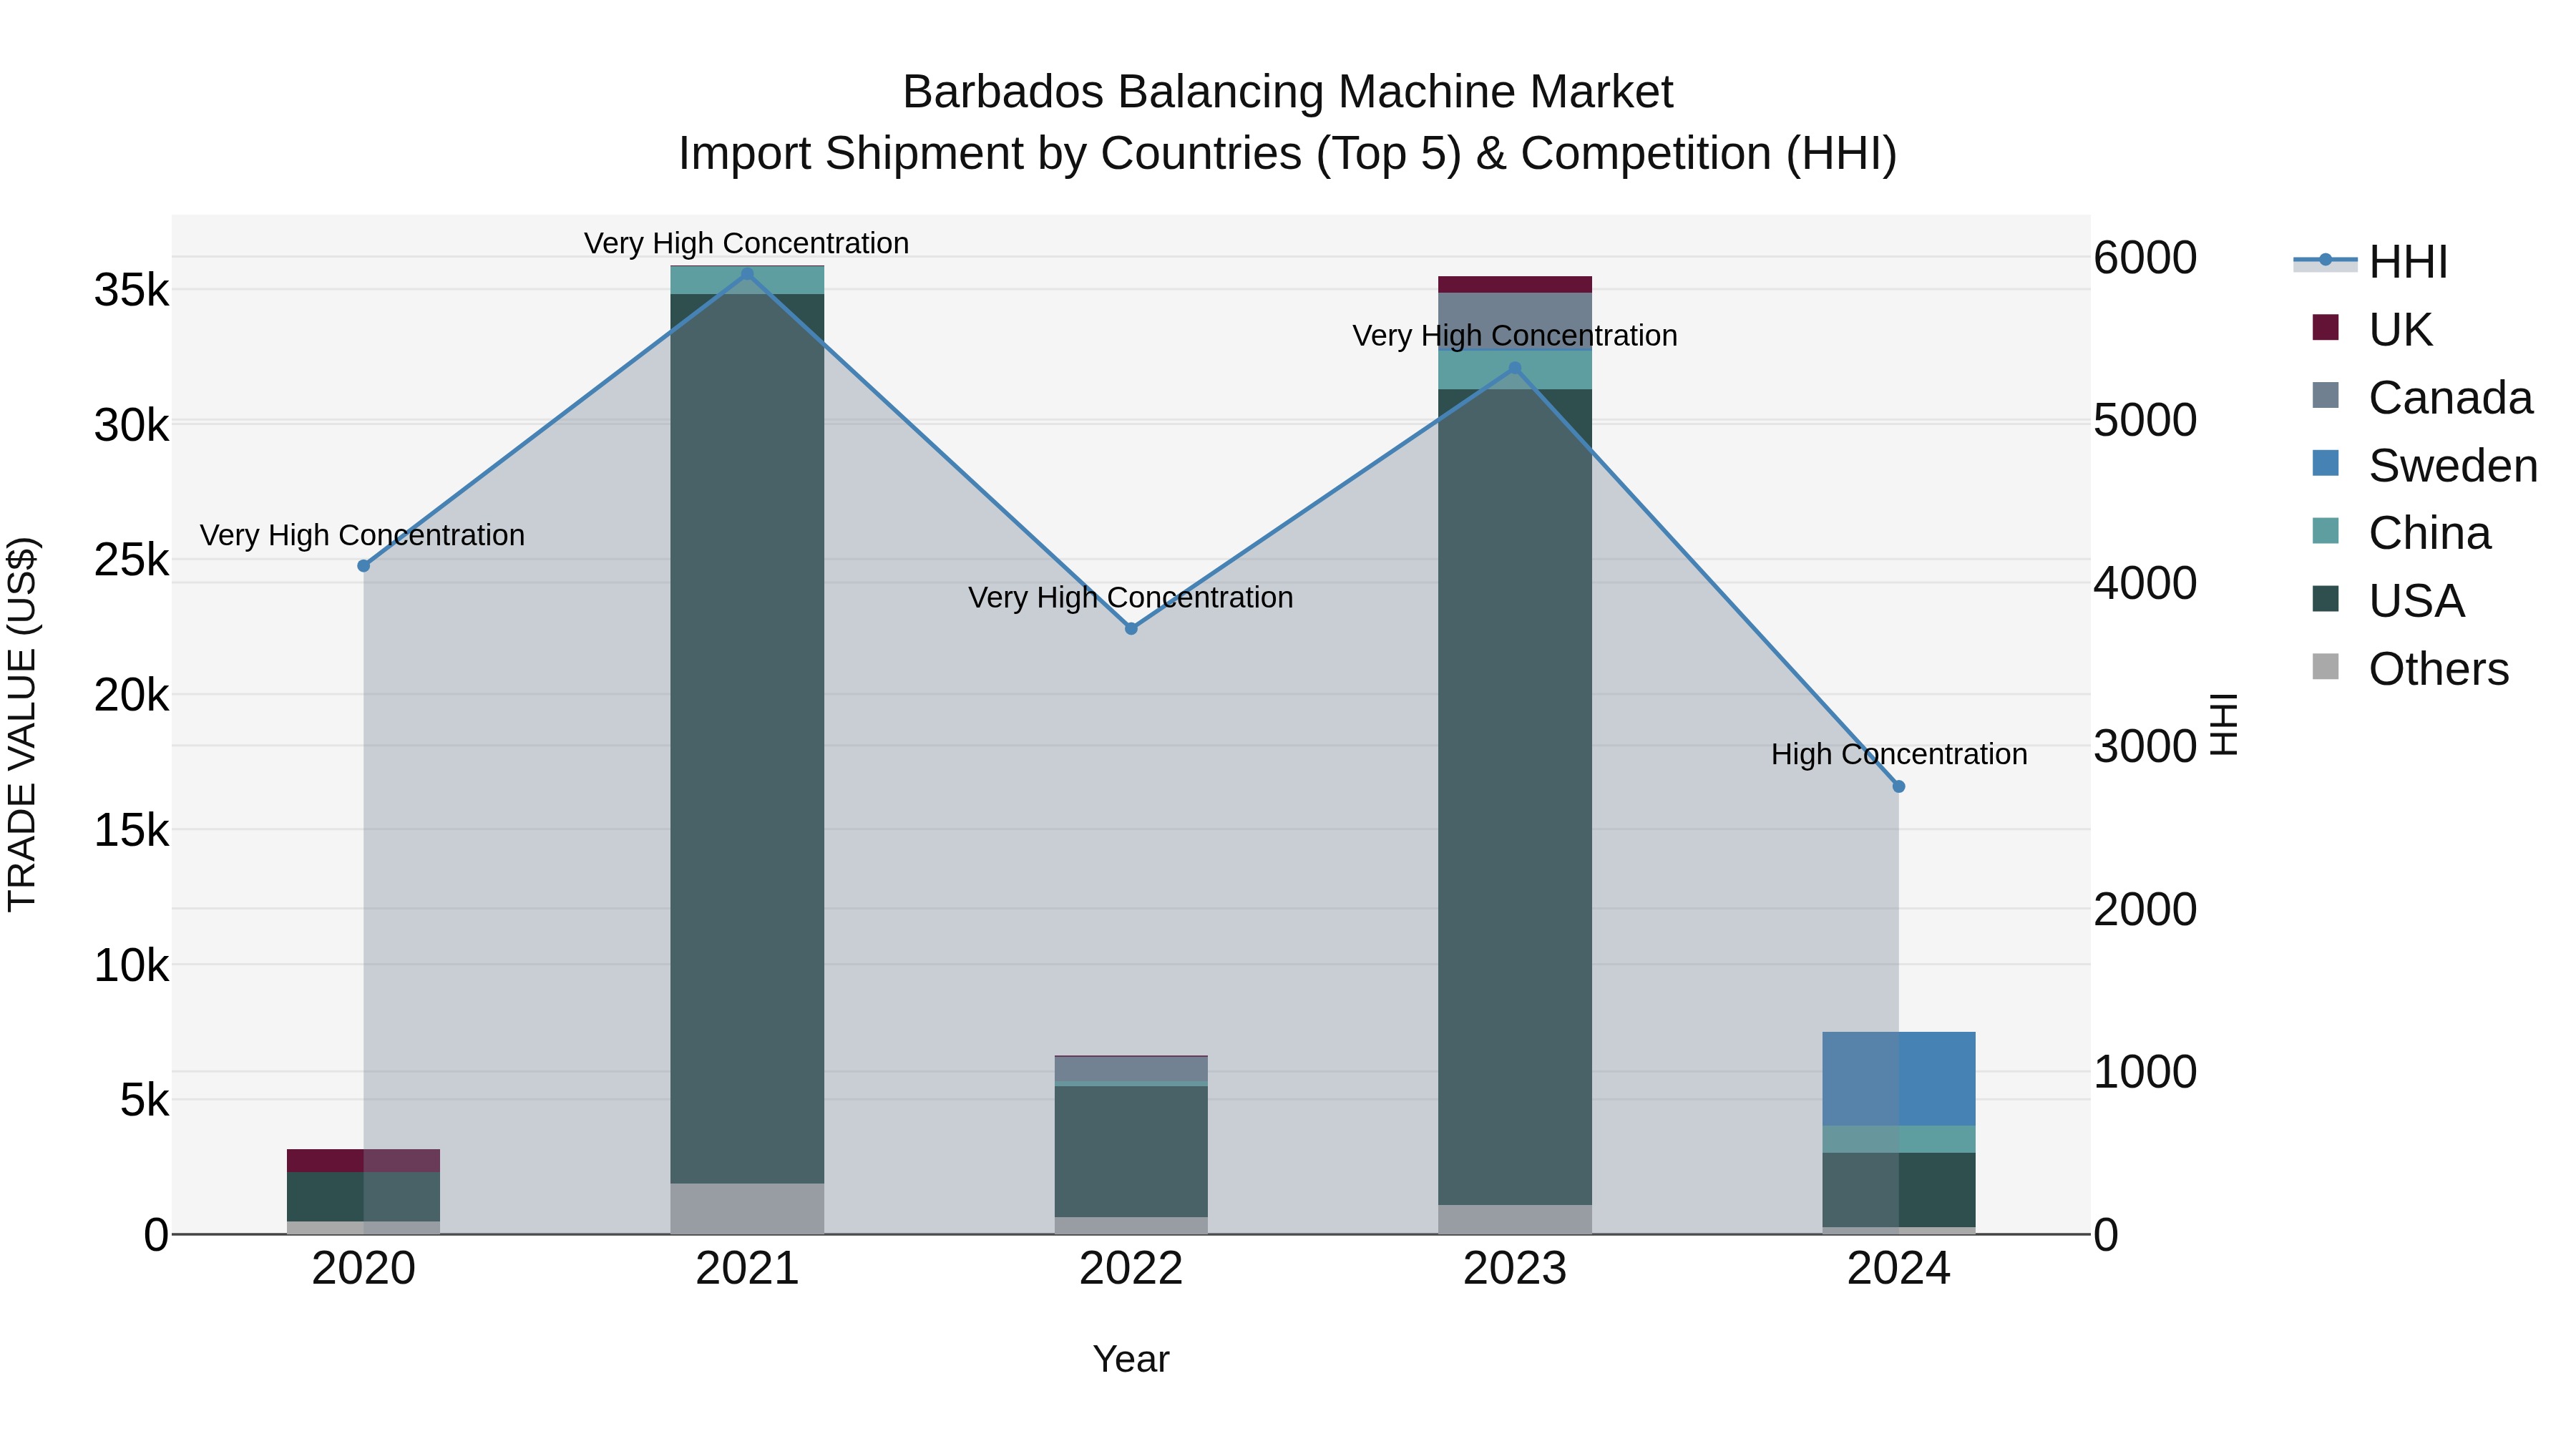The image size is (2576, 1449).
Task: Click the 2022 x-axis tick label
Action: pyautogui.click(x=1131, y=1269)
